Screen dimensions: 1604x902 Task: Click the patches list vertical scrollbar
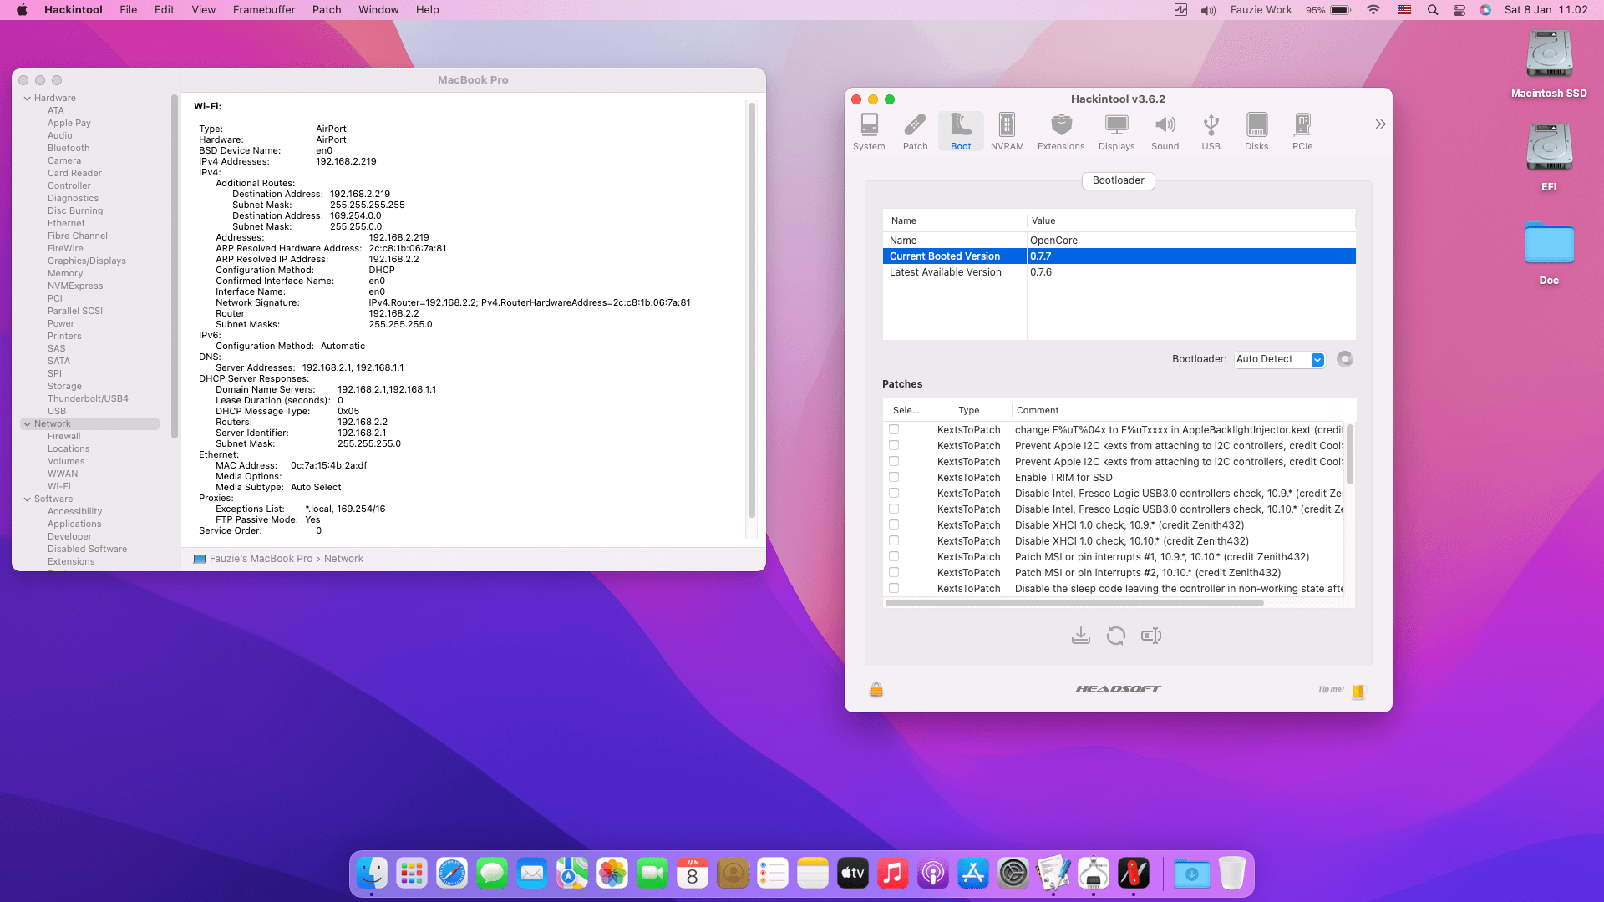tap(1349, 454)
